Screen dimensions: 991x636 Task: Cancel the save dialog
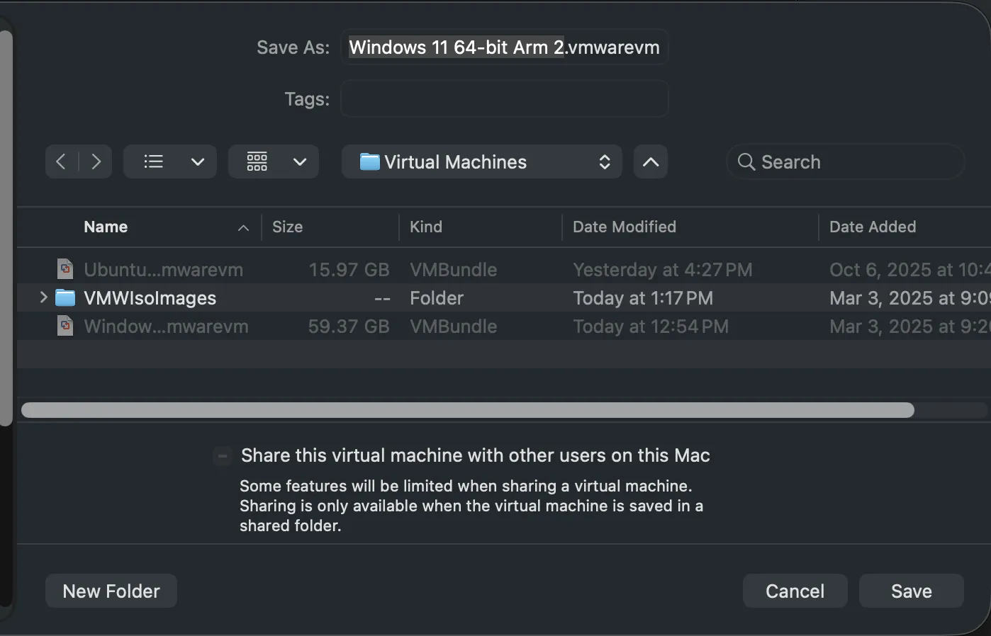click(x=795, y=591)
